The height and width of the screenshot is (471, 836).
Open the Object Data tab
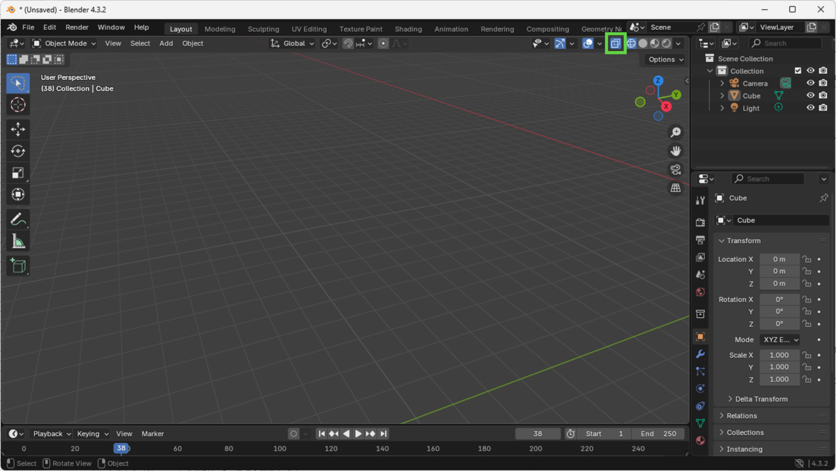tap(700, 423)
